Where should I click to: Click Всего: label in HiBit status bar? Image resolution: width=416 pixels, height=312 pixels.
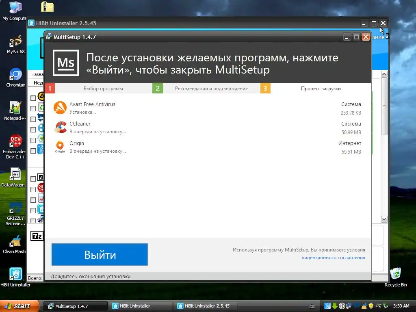coord(35,278)
